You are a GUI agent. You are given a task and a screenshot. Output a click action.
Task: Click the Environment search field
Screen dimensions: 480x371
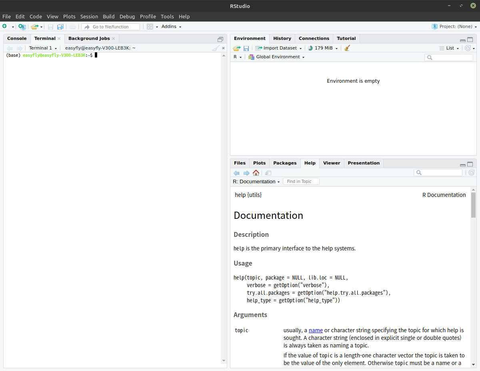point(449,58)
